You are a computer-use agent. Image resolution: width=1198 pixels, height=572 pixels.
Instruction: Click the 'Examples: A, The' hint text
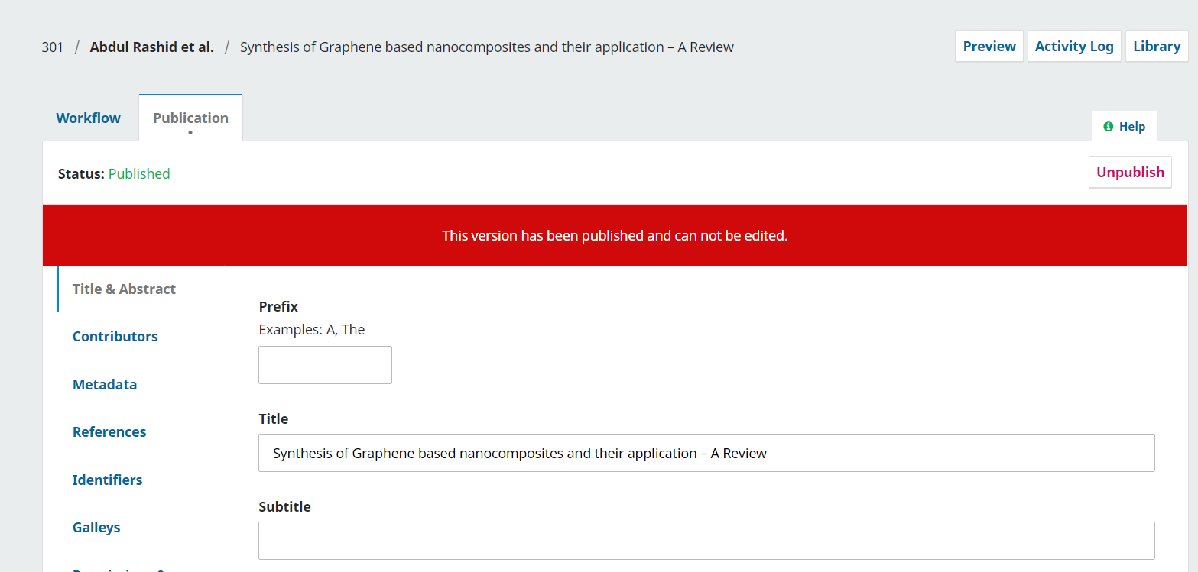click(x=312, y=330)
